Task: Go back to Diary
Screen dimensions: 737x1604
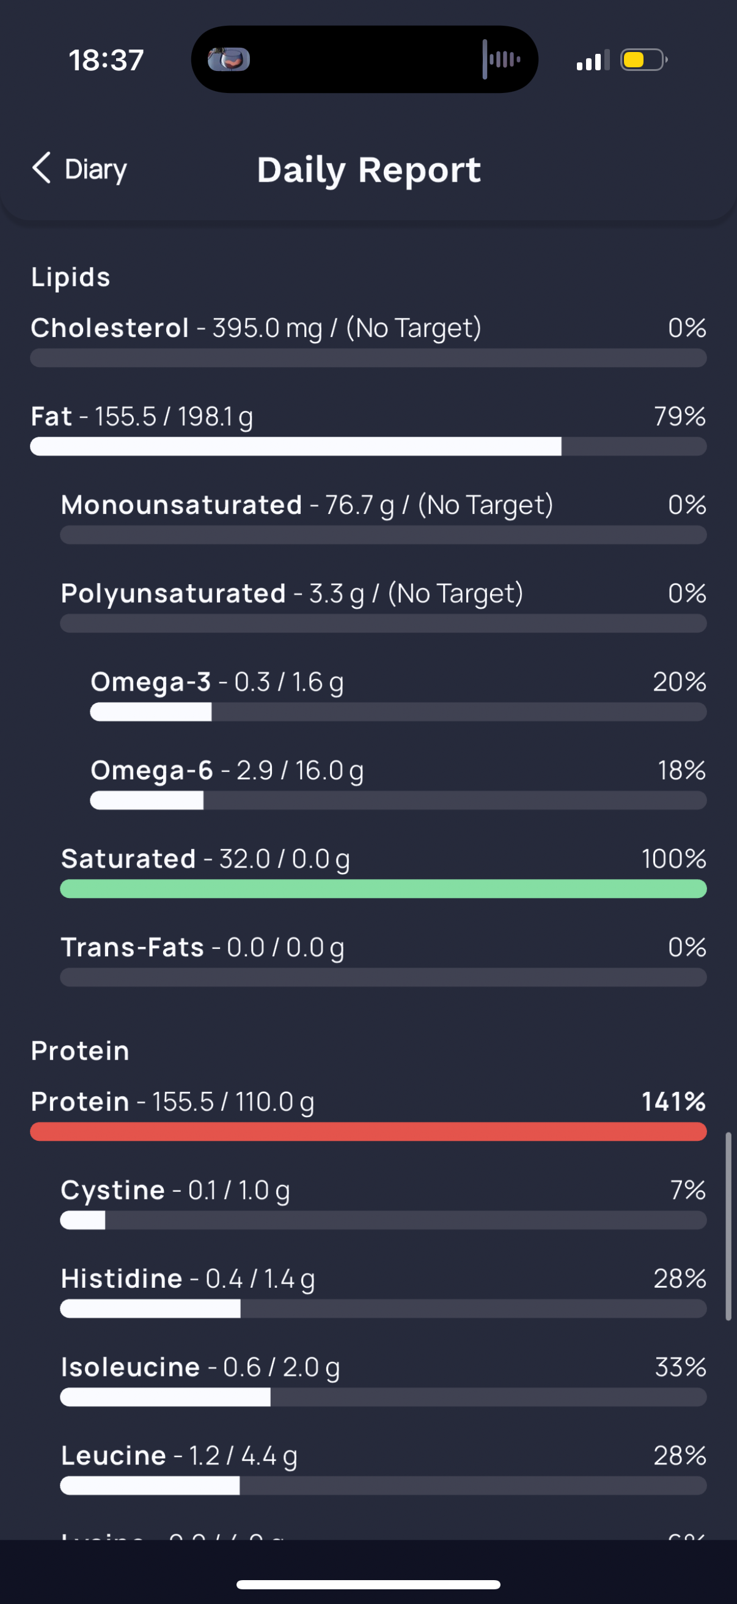Action: [79, 169]
